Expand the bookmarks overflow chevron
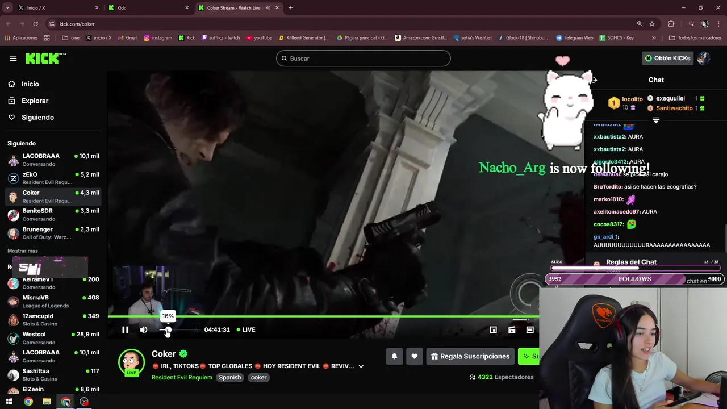This screenshot has height=409, width=727. point(654,38)
